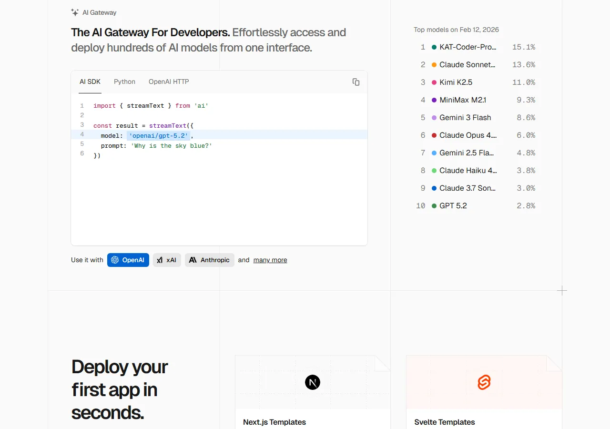The height and width of the screenshot is (429, 610).
Task: Click the OpenAI logo in the provider button
Action: 115,260
